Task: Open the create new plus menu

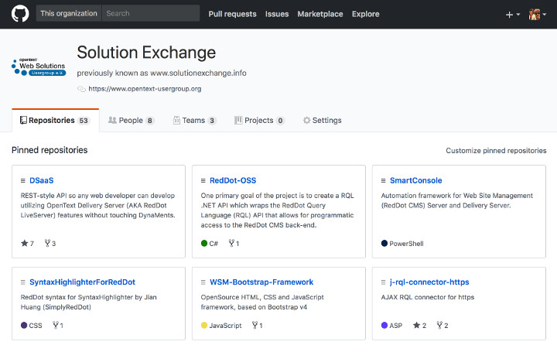Action: click(513, 15)
